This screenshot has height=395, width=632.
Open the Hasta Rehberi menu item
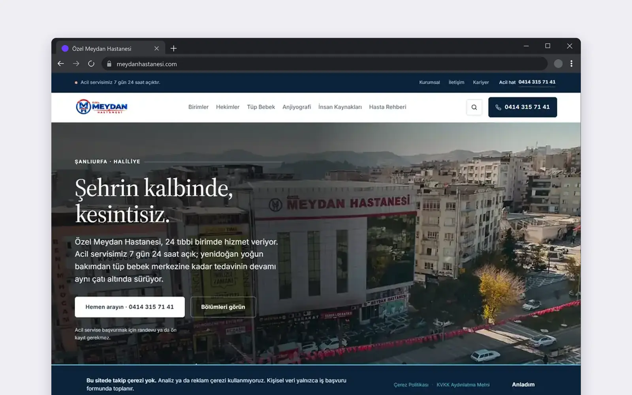click(387, 107)
